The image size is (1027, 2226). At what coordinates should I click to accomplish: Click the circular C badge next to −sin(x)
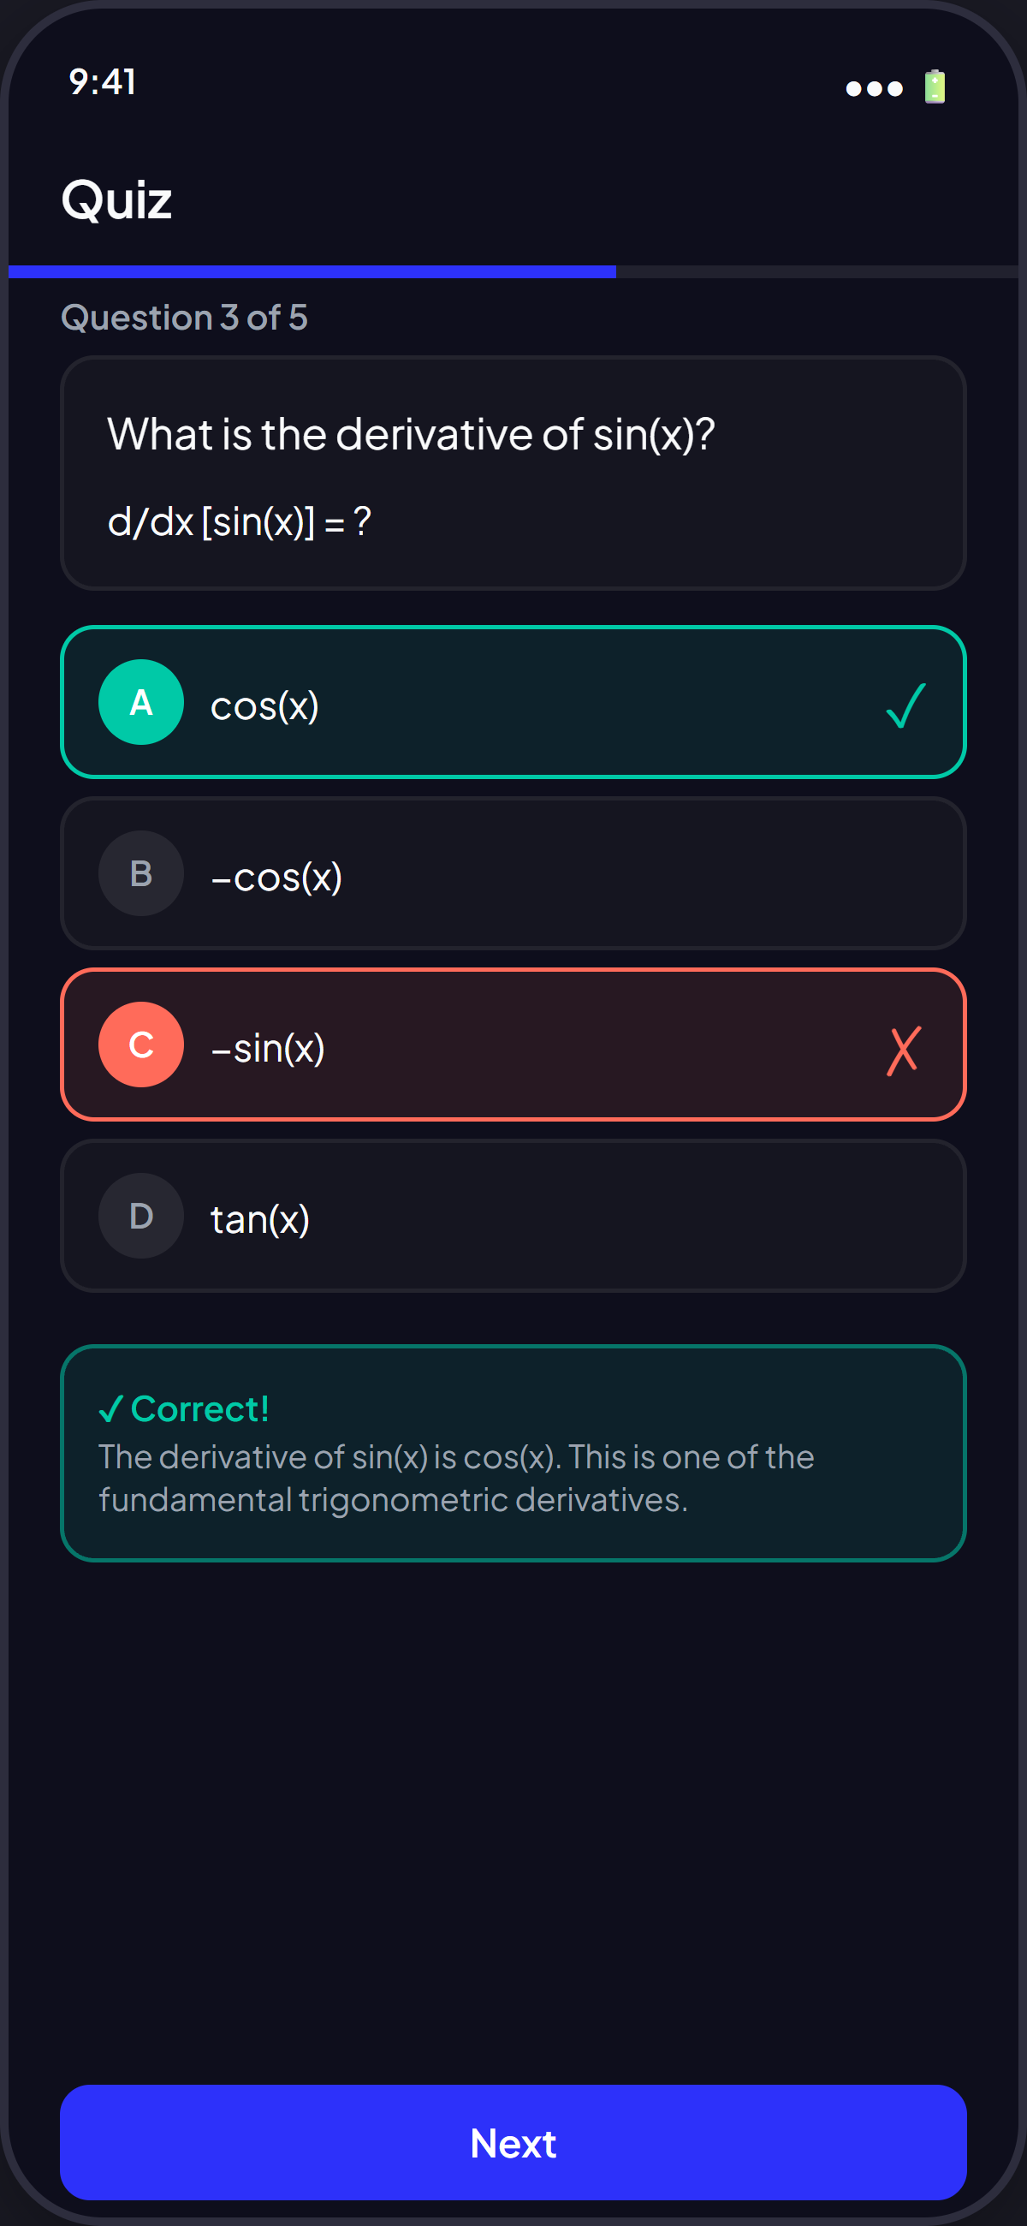[141, 1045]
